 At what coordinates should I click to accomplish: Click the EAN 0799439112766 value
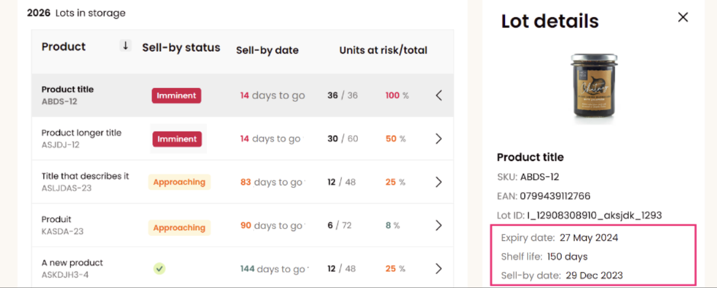[x=555, y=196]
